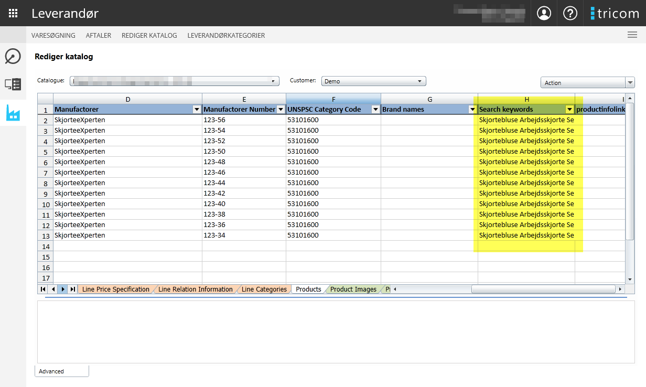Select column E header
The image size is (646, 387).
pos(244,99)
